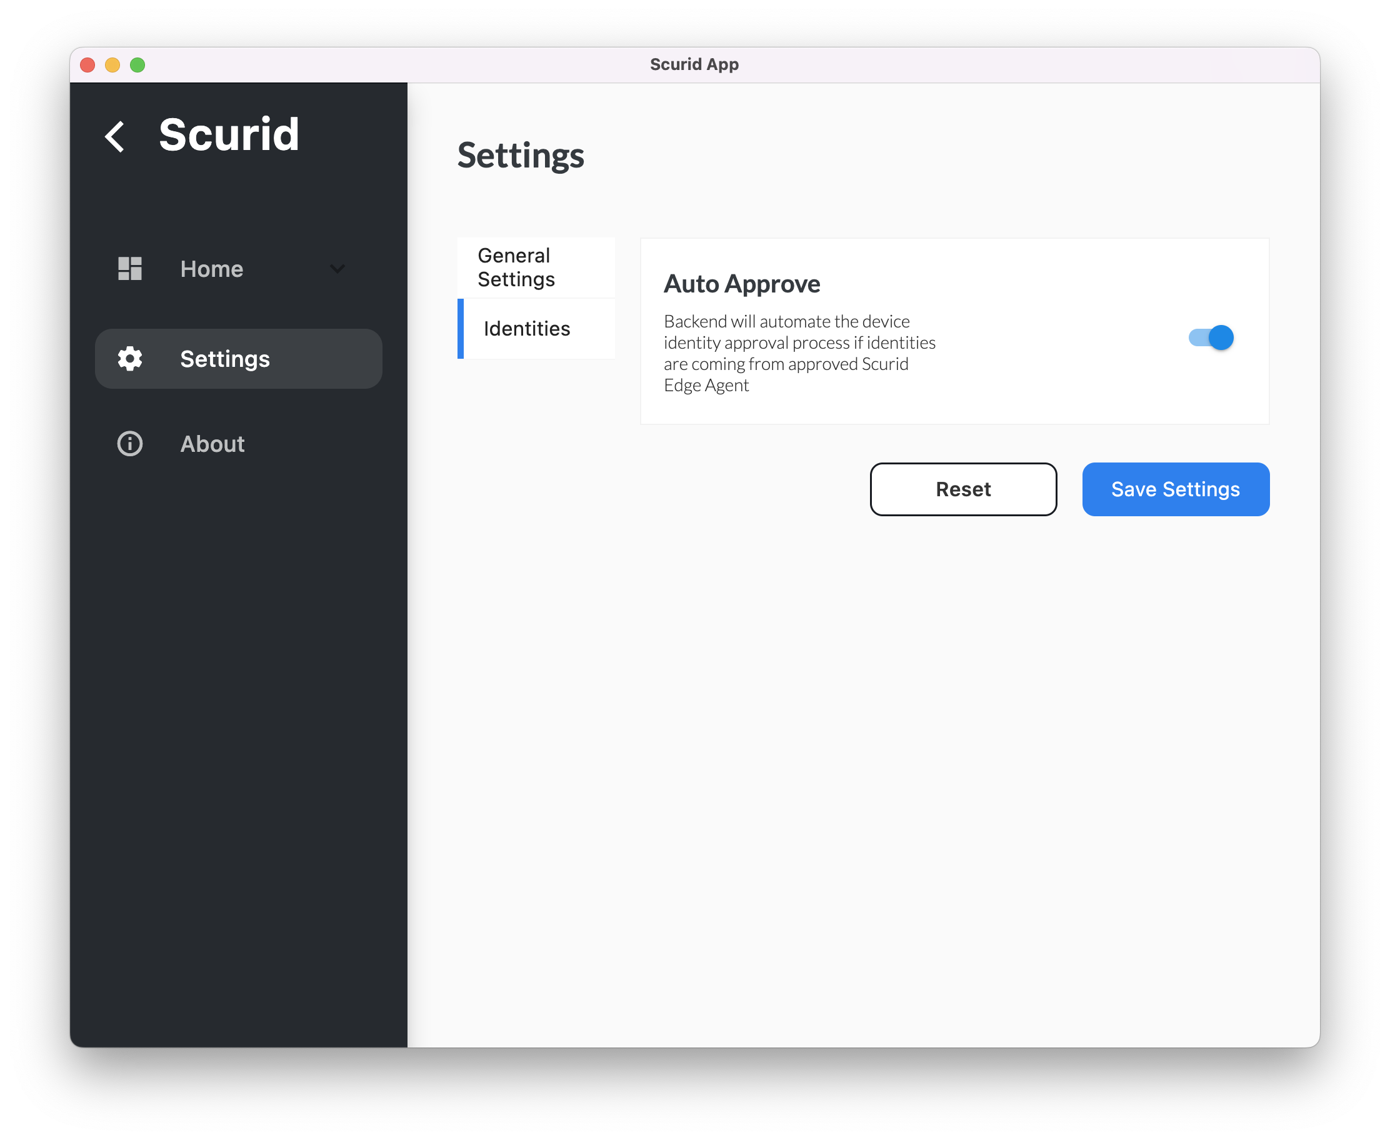Click the Scurid App title bar

[x=694, y=64]
